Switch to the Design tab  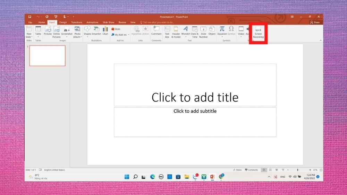click(63, 22)
